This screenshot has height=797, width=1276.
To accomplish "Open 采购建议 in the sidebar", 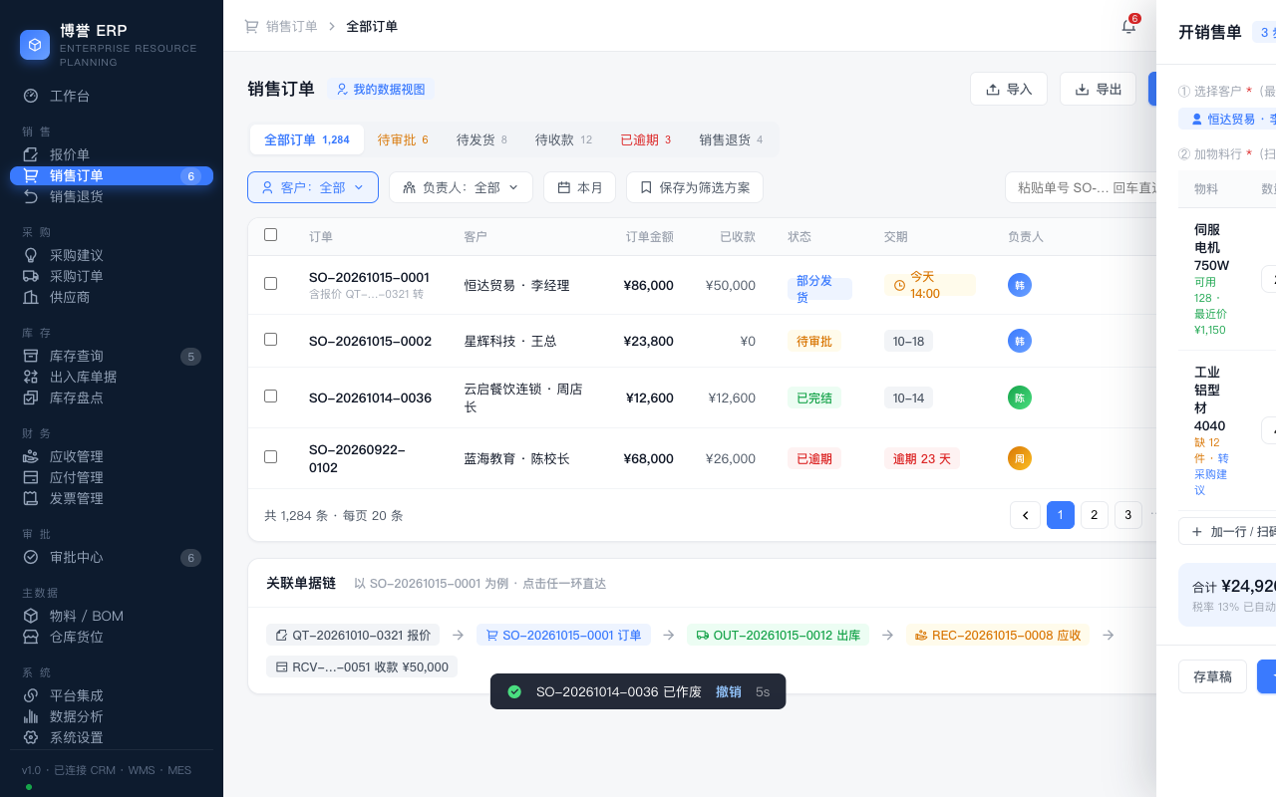I will tap(112, 255).
